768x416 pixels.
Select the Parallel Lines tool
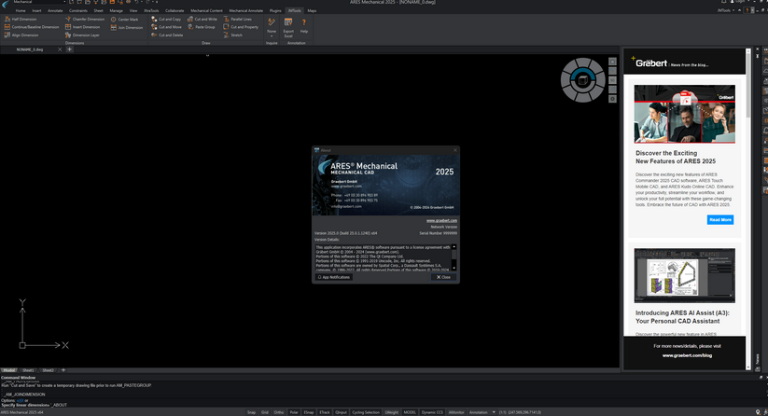click(238, 19)
